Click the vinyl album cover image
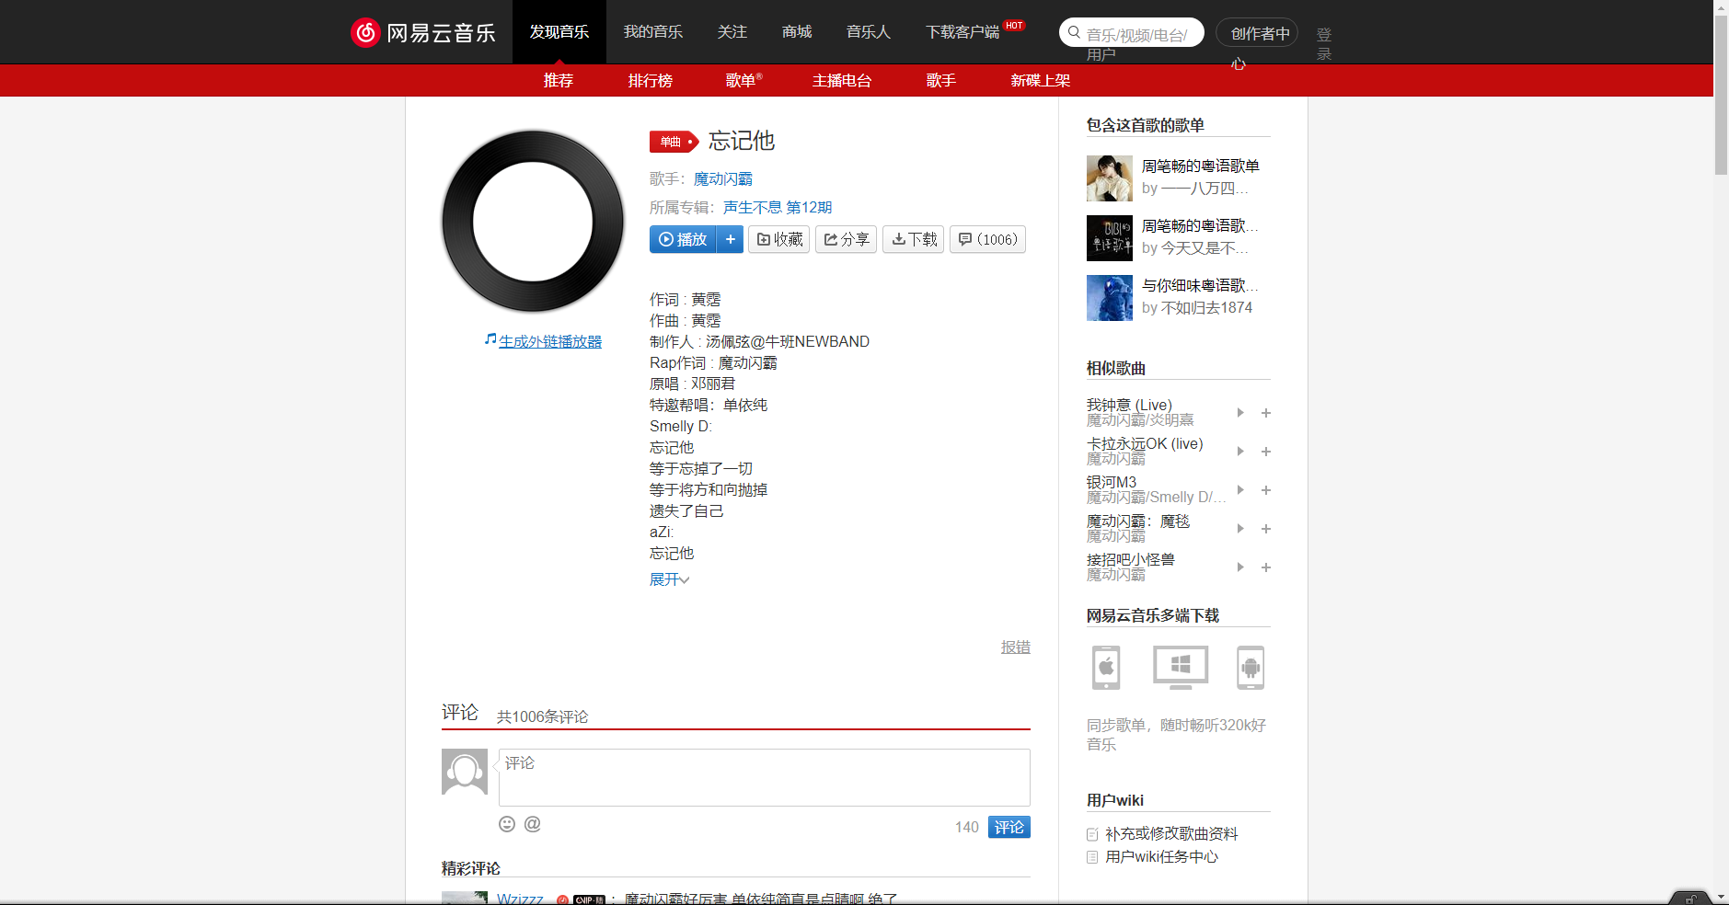This screenshot has width=1729, height=905. pyautogui.click(x=533, y=221)
